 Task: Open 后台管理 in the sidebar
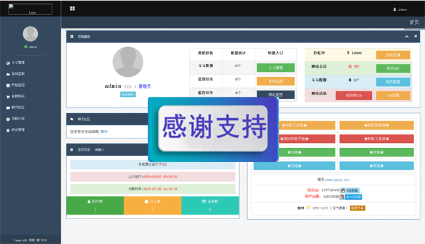(18, 130)
